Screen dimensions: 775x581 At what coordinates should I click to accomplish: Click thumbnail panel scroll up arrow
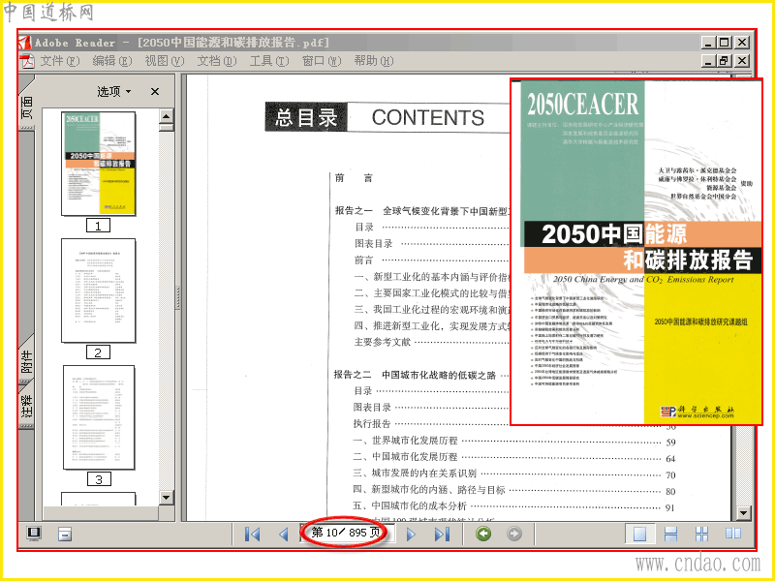pos(167,116)
